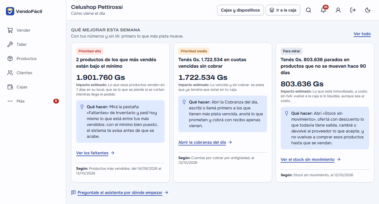Viewport: 379px width, 204px height.
Task: Click the three-dots Más icon
Action: 10,101
